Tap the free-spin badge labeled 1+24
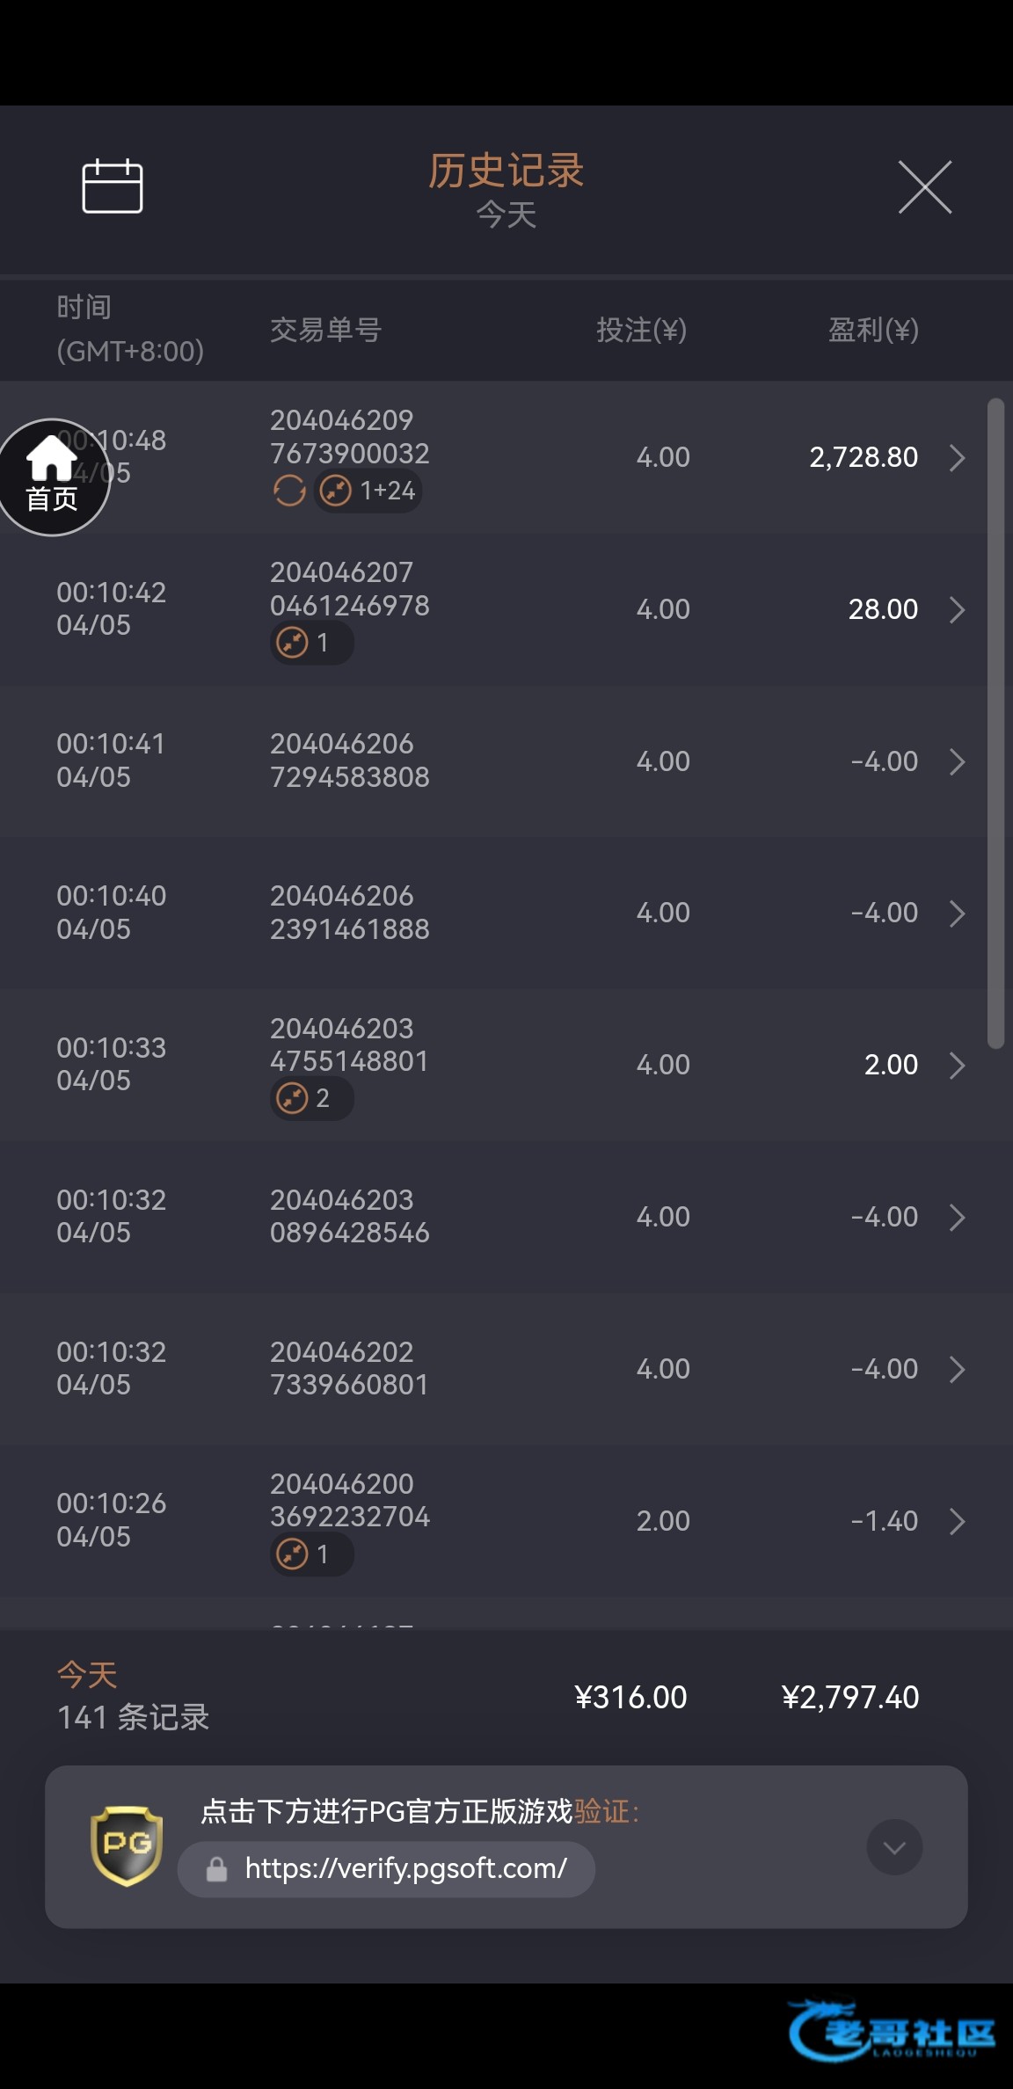This screenshot has height=2089, width=1013. (368, 491)
